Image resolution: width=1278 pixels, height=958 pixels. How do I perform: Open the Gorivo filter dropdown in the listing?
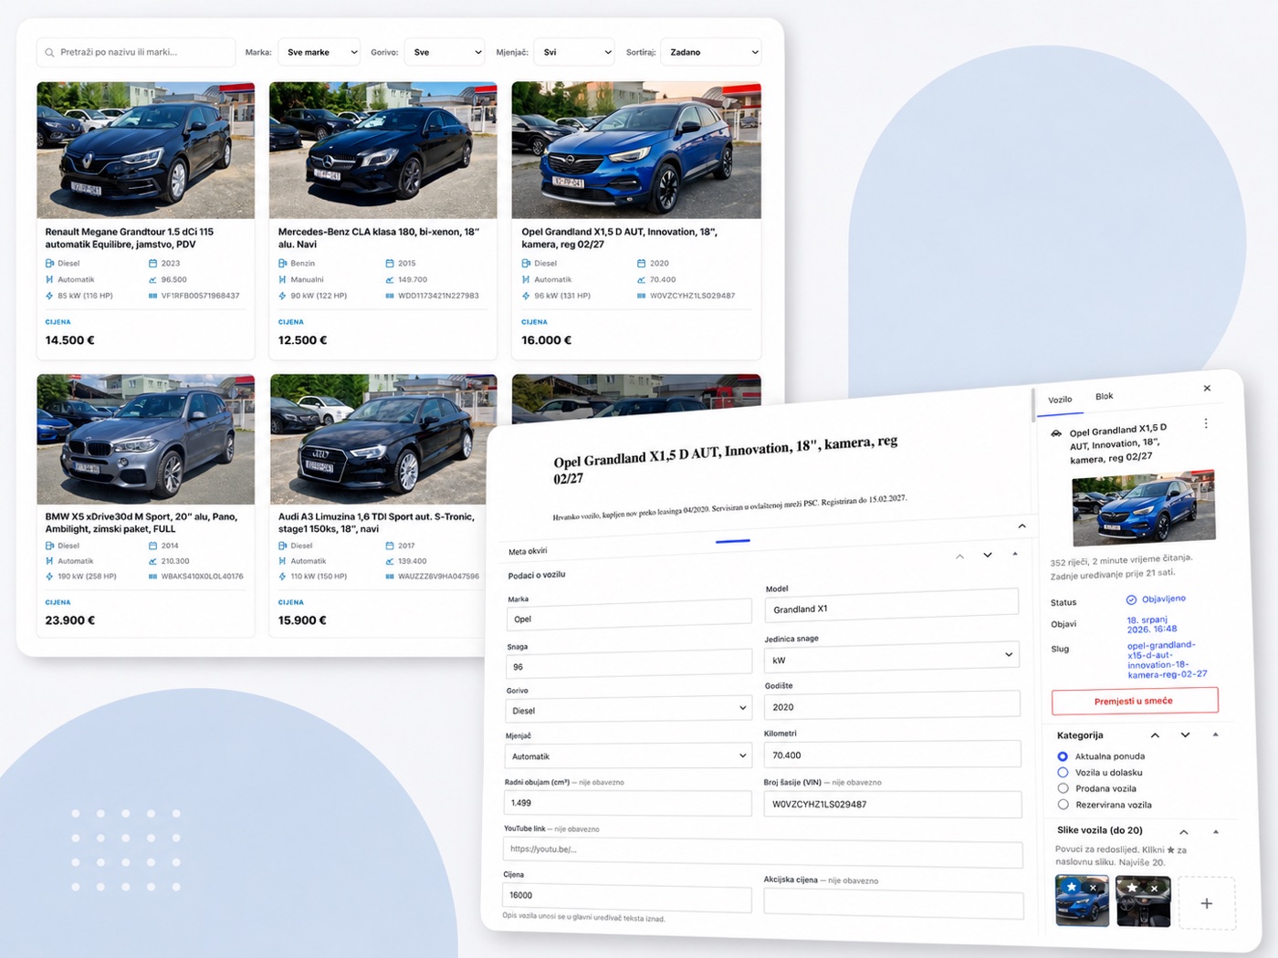coord(445,53)
